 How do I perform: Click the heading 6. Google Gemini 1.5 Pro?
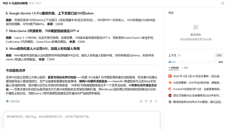pos(50,13)
